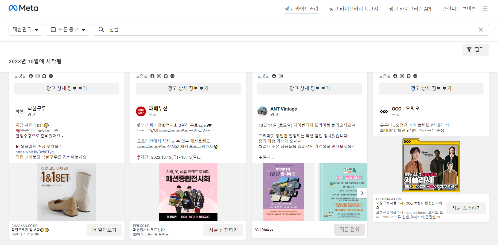Click the search magnifier icon

point(101,30)
